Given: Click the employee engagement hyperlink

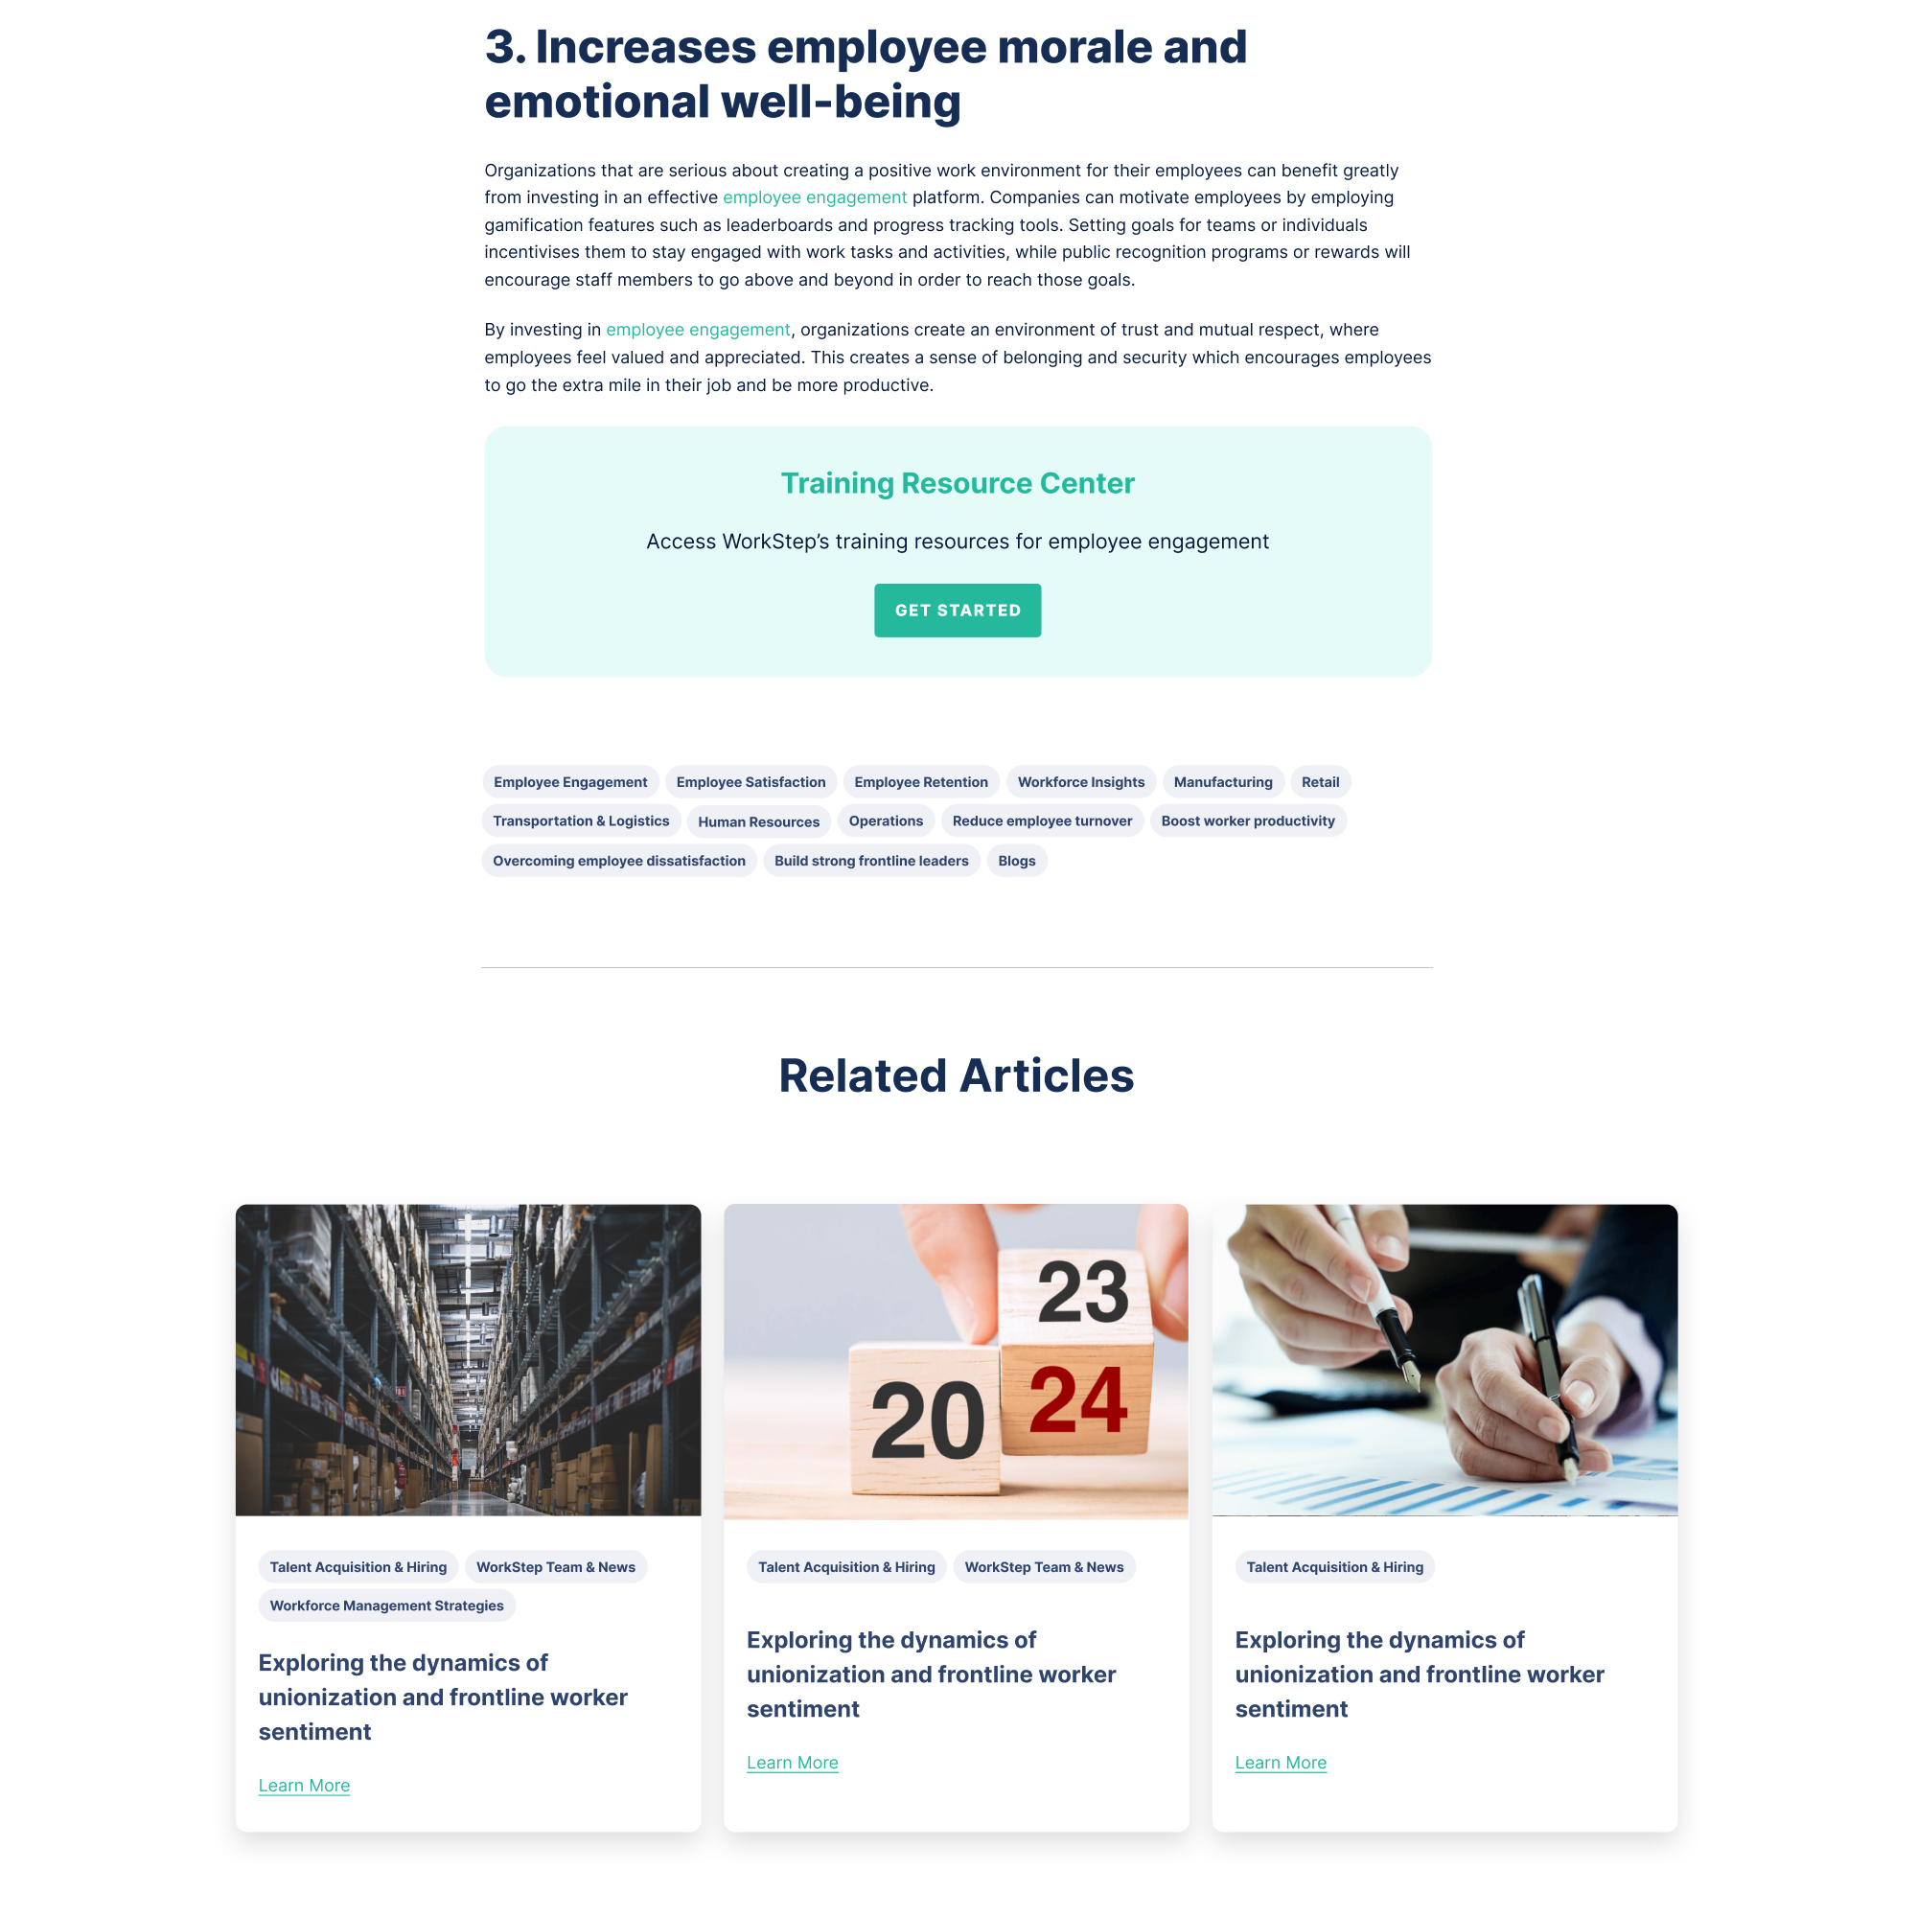Looking at the screenshot, I should (815, 196).
